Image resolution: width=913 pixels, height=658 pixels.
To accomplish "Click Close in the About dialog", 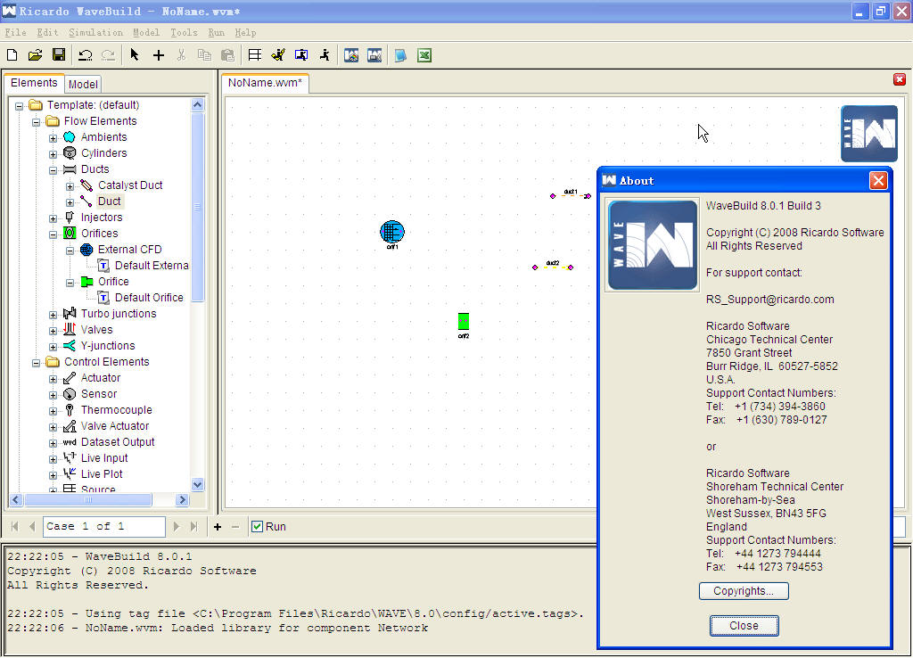I will tap(744, 626).
